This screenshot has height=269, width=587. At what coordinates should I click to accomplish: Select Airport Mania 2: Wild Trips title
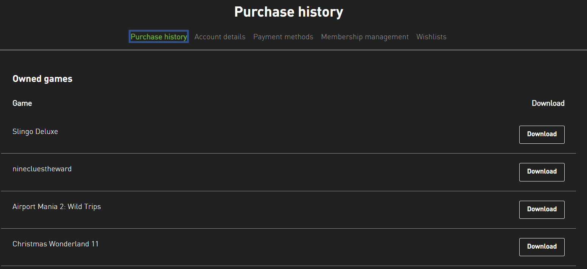coord(57,207)
